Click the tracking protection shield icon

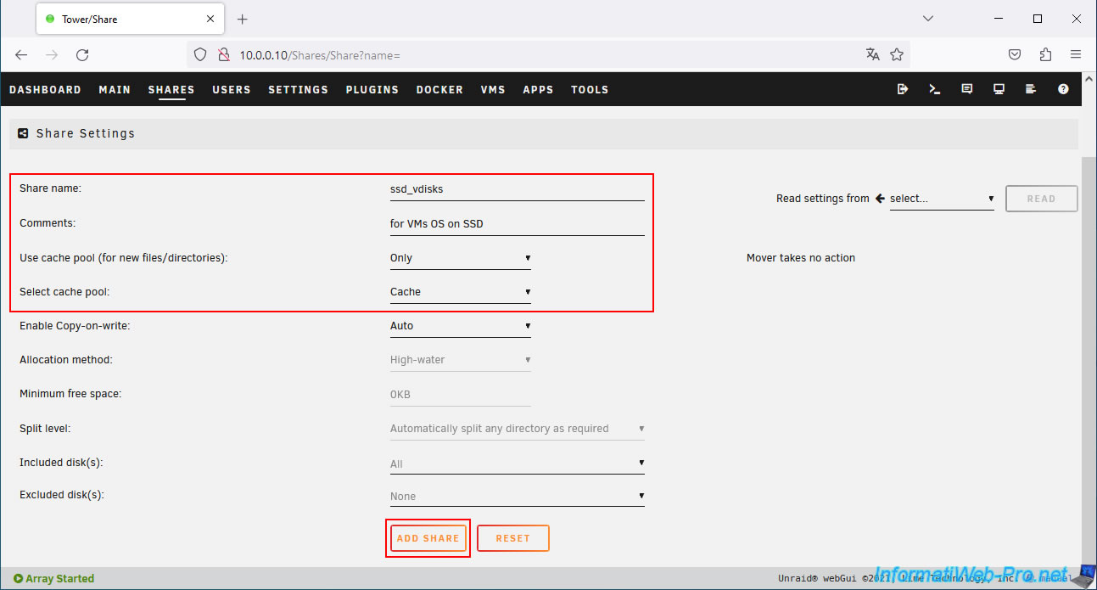click(x=200, y=54)
